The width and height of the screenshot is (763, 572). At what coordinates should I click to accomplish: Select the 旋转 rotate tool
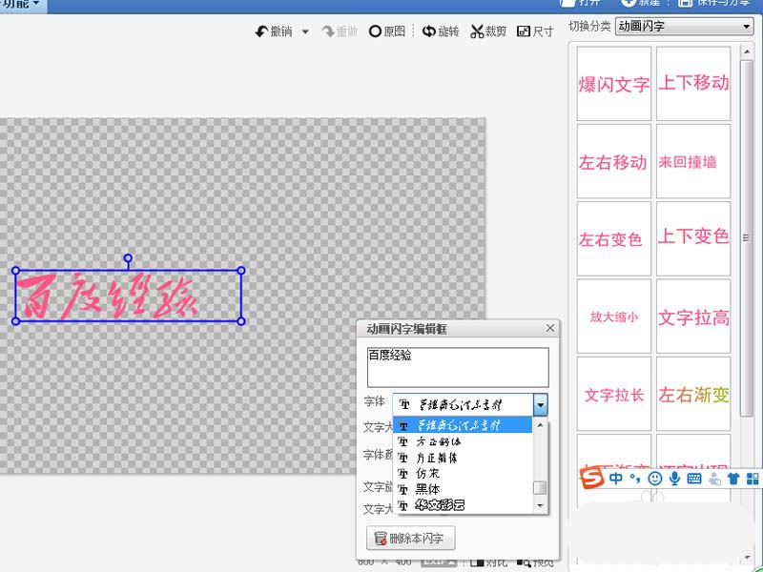point(441,31)
